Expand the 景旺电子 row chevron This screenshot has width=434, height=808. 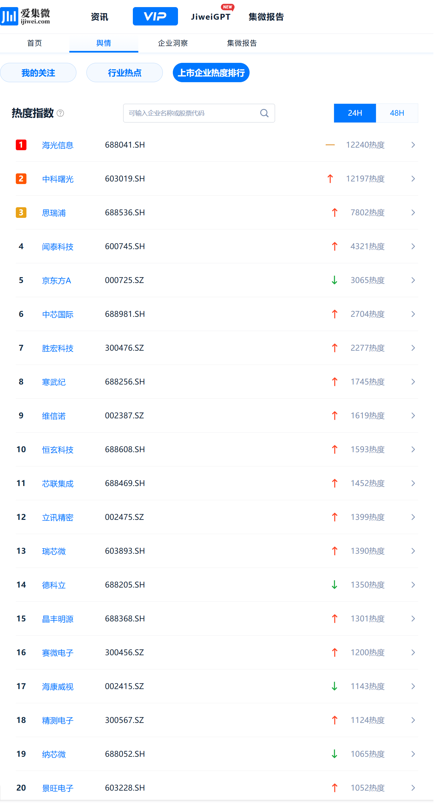click(413, 788)
